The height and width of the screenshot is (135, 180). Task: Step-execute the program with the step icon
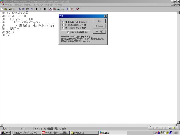pyautogui.click(x=41, y=9)
